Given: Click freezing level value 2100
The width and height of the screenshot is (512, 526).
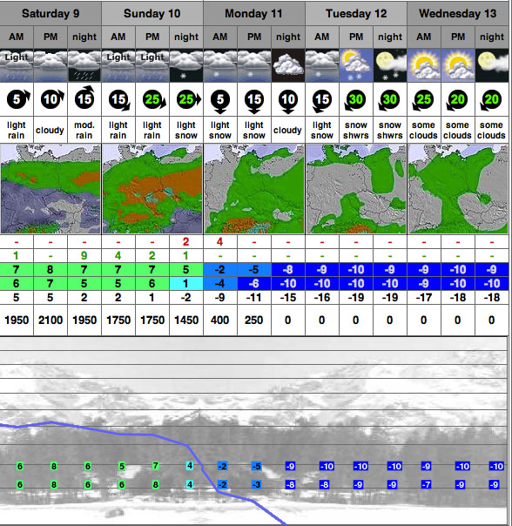Looking at the screenshot, I should click(51, 320).
